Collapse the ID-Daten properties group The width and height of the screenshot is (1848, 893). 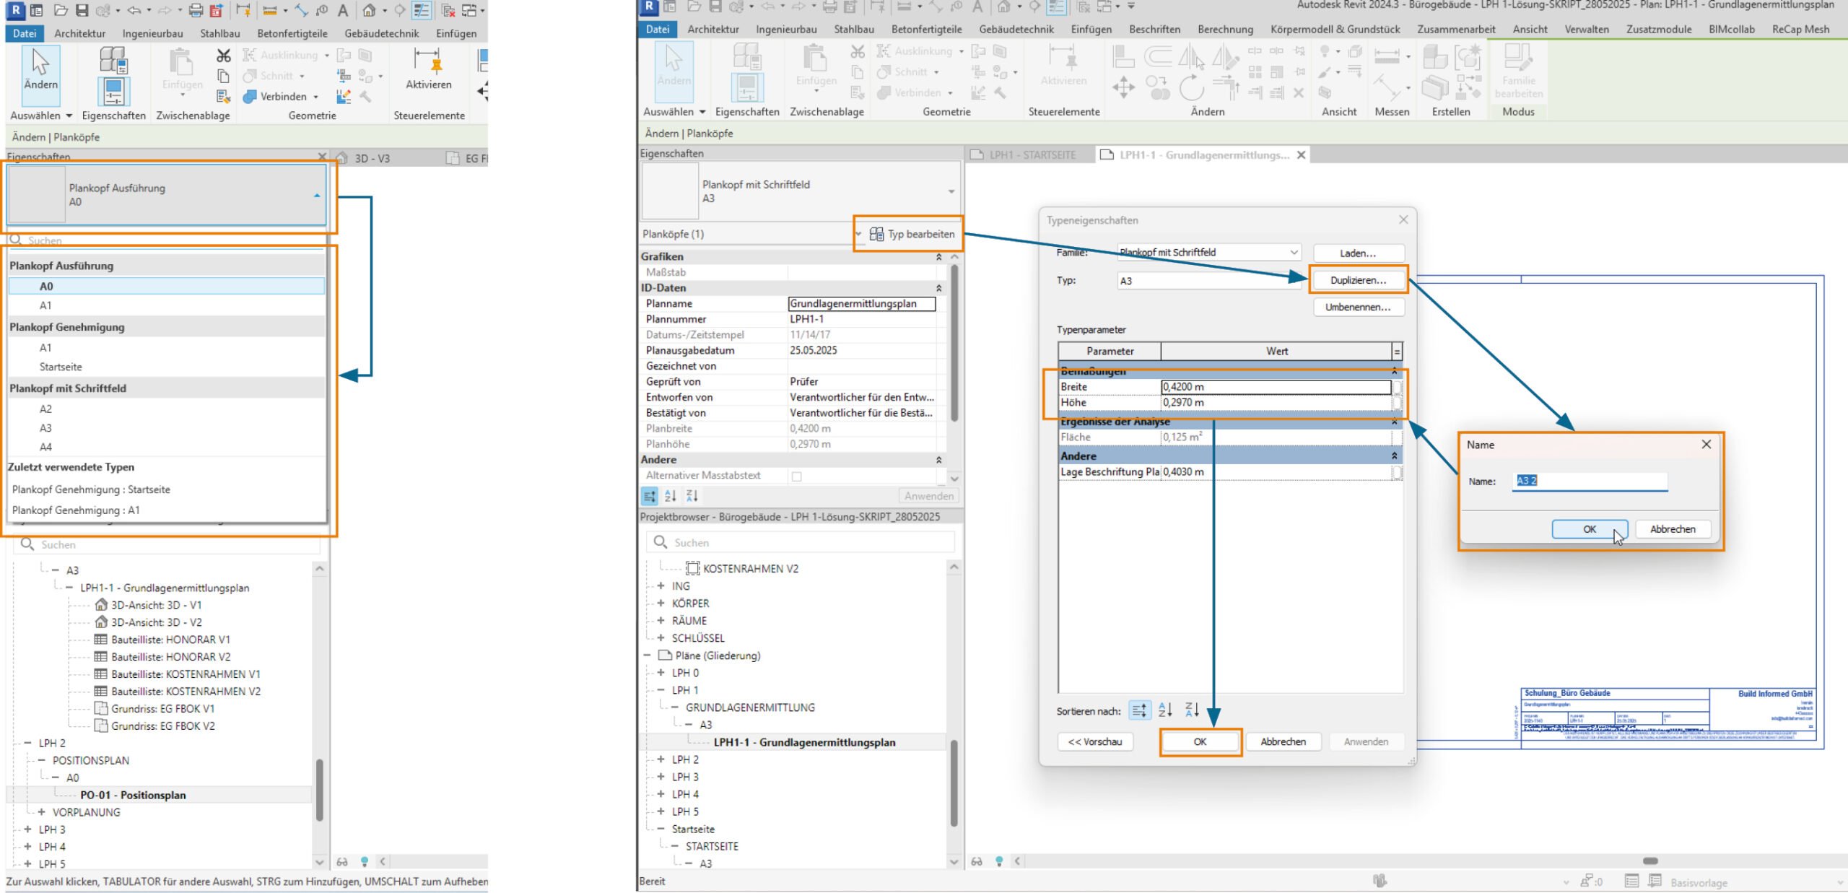click(x=938, y=288)
